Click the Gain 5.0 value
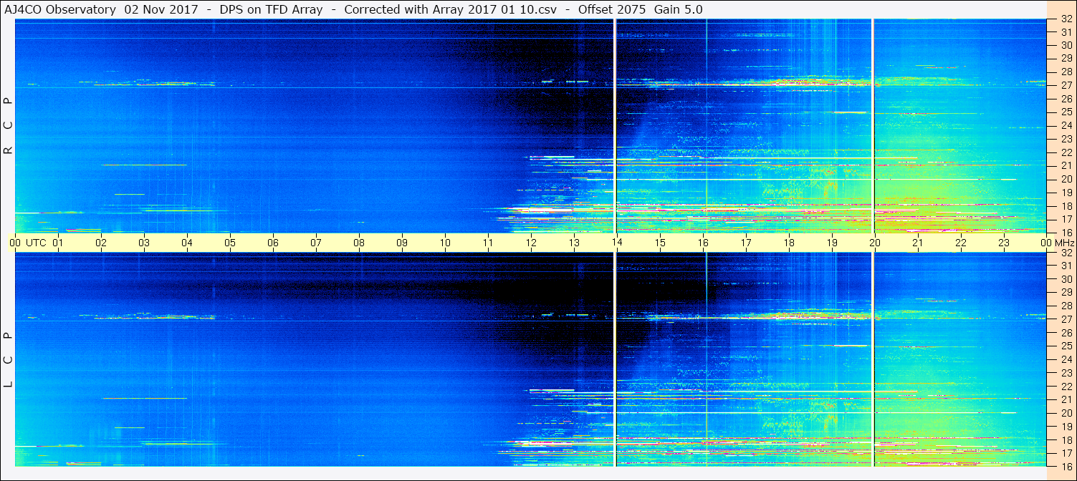Viewport: 1077px width, 481px height. coord(678,9)
